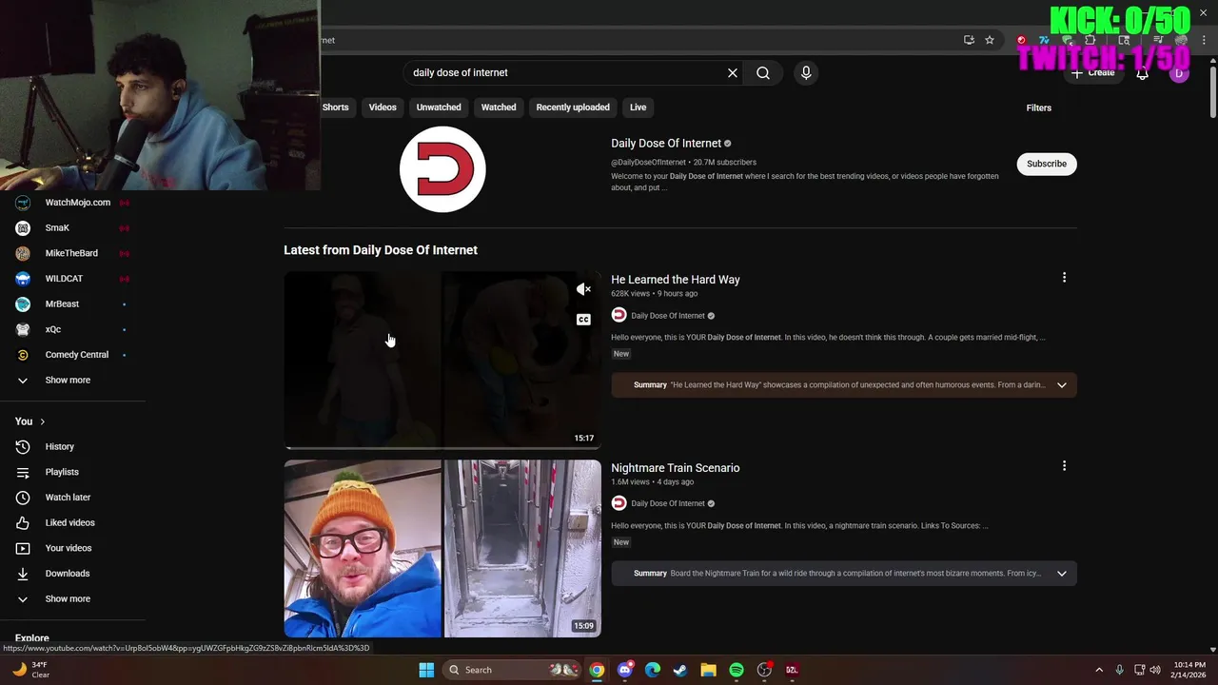Image resolution: width=1218 pixels, height=685 pixels.
Task: Expand summary of He Learned the Hard Way
Action: 1062,385
